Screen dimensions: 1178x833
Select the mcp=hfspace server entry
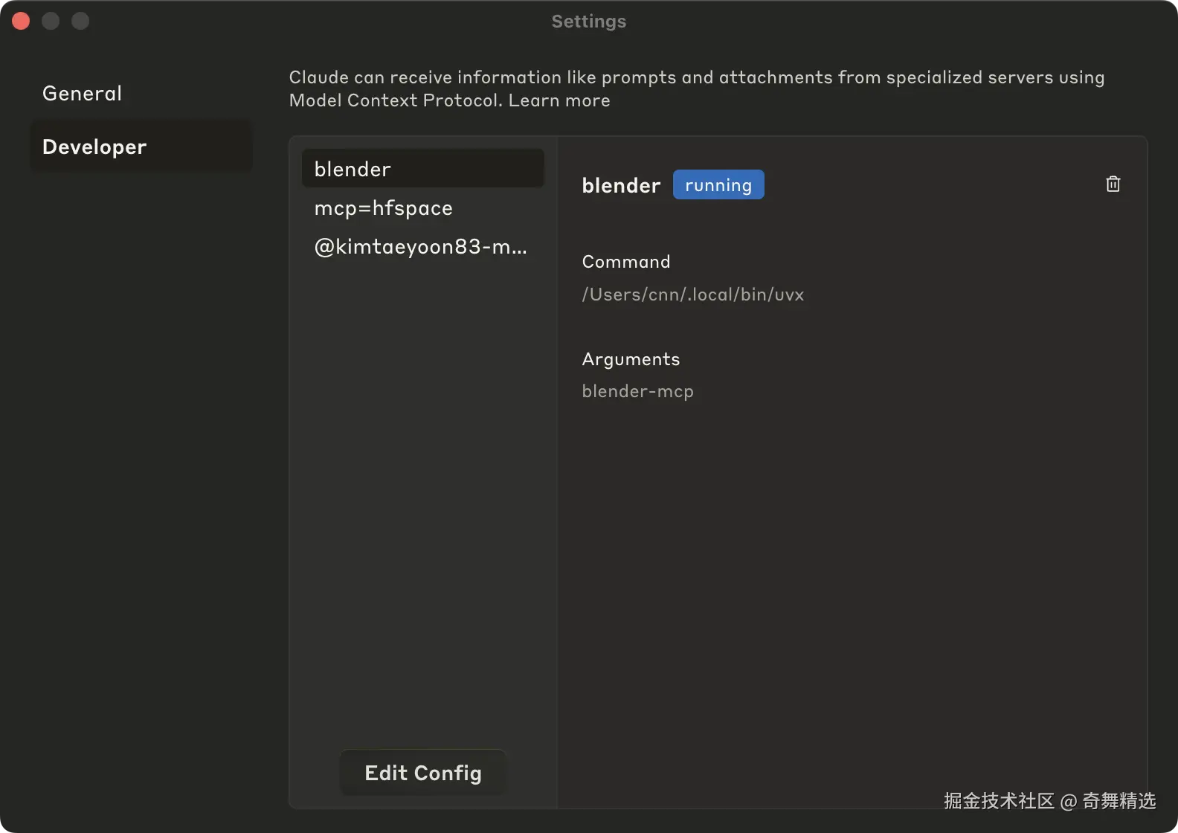pos(422,208)
